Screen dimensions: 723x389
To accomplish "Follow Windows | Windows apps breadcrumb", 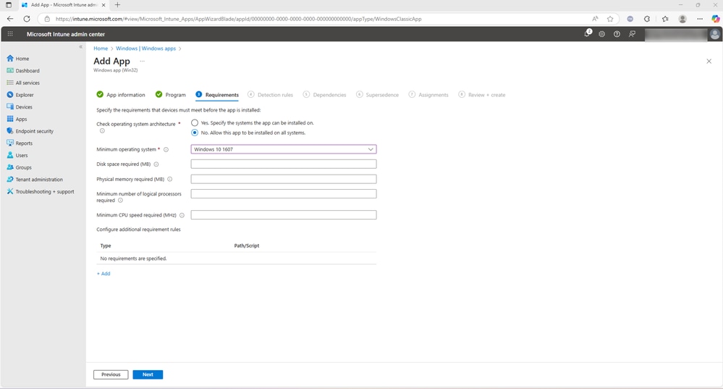I will click(x=145, y=49).
